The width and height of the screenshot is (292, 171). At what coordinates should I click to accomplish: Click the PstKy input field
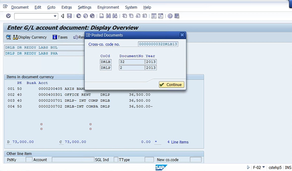(x=29, y=160)
